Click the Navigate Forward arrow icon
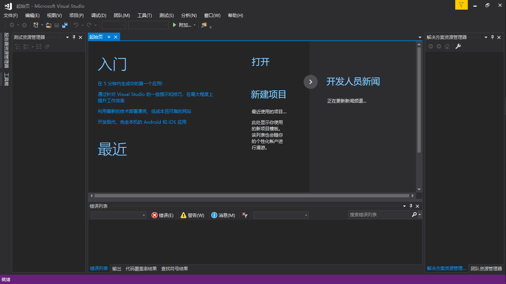 pos(24,25)
